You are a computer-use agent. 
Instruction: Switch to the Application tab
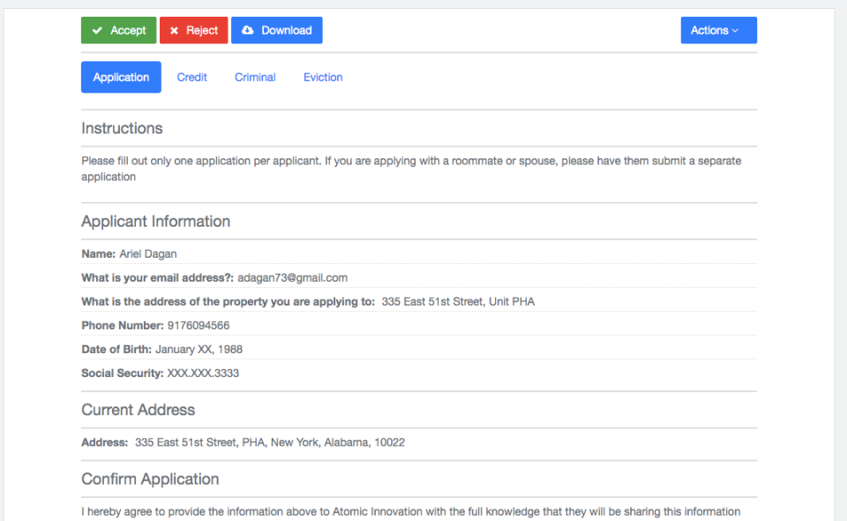pyautogui.click(x=121, y=78)
